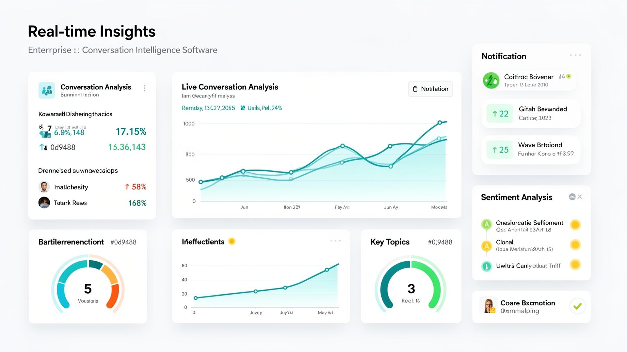The height and width of the screenshot is (352, 627).
Task: Click the Totark Rews avatar
Action: pyautogui.click(x=44, y=202)
